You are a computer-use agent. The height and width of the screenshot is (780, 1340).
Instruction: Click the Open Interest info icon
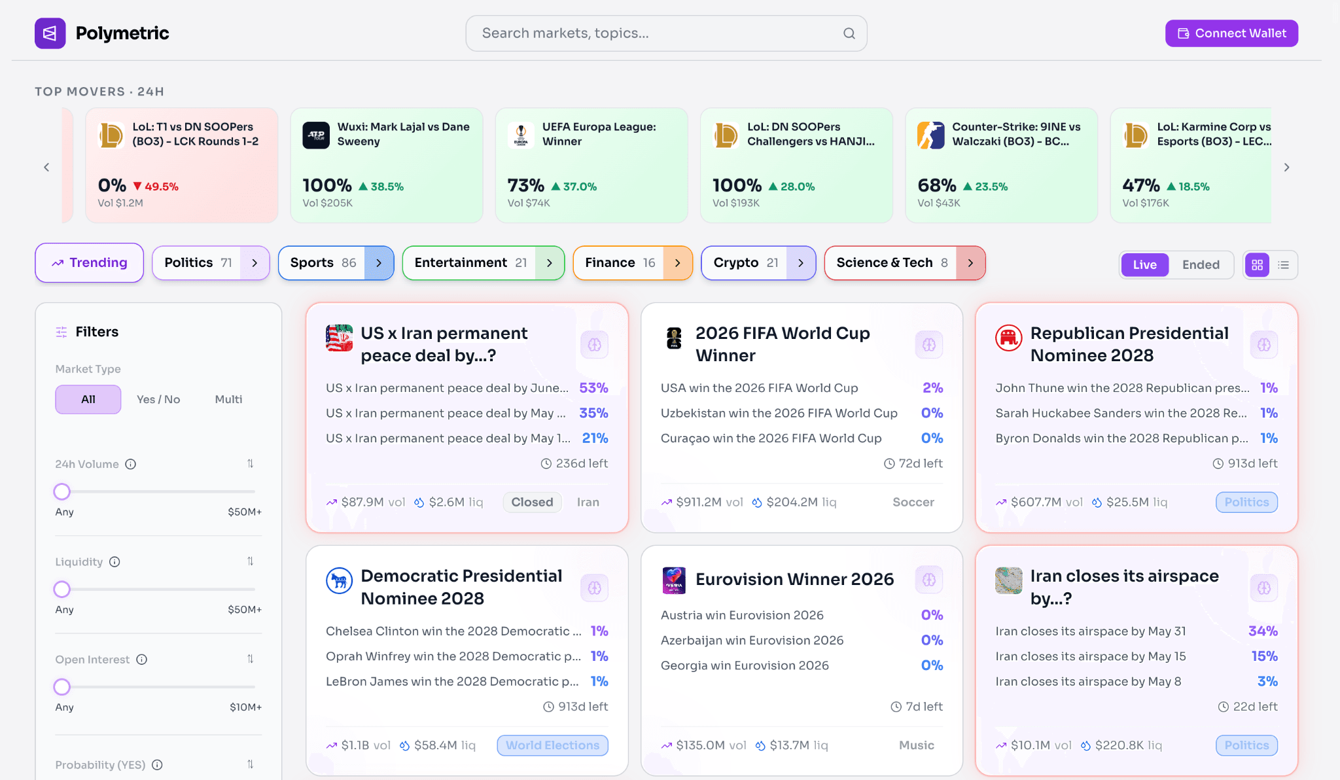click(x=141, y=659)
